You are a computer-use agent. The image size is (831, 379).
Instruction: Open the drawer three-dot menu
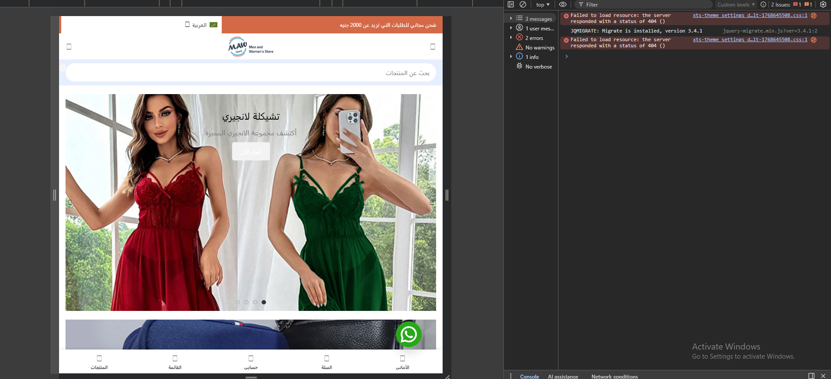tap(511, 376)
